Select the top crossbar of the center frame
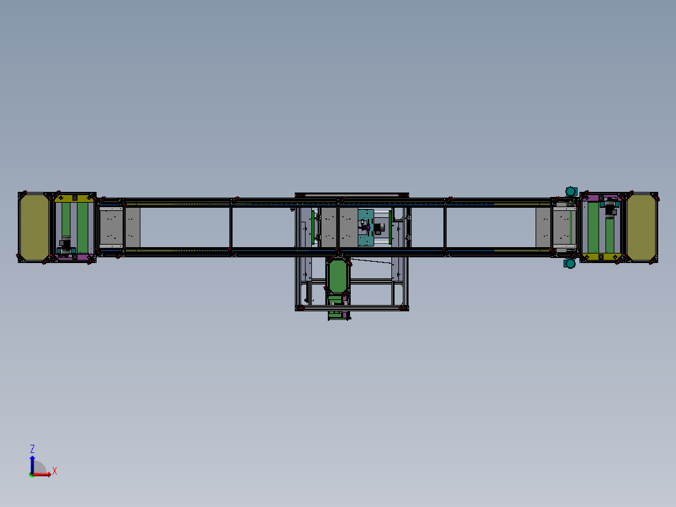 (352, 195)
